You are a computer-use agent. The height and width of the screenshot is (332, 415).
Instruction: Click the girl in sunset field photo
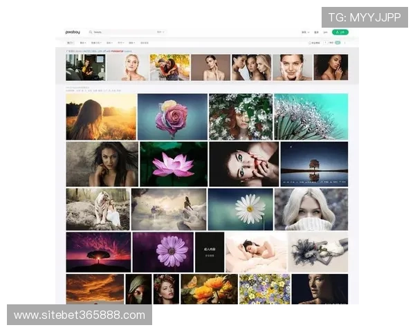101,117
